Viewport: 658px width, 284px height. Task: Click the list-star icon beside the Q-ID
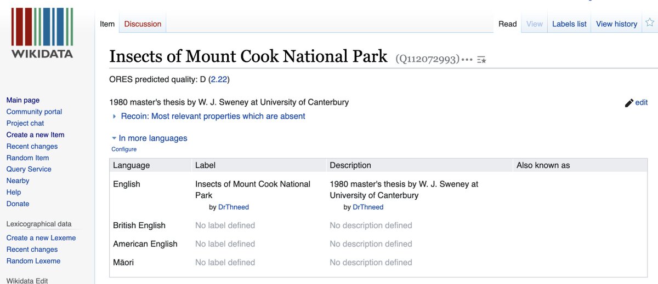481,59
